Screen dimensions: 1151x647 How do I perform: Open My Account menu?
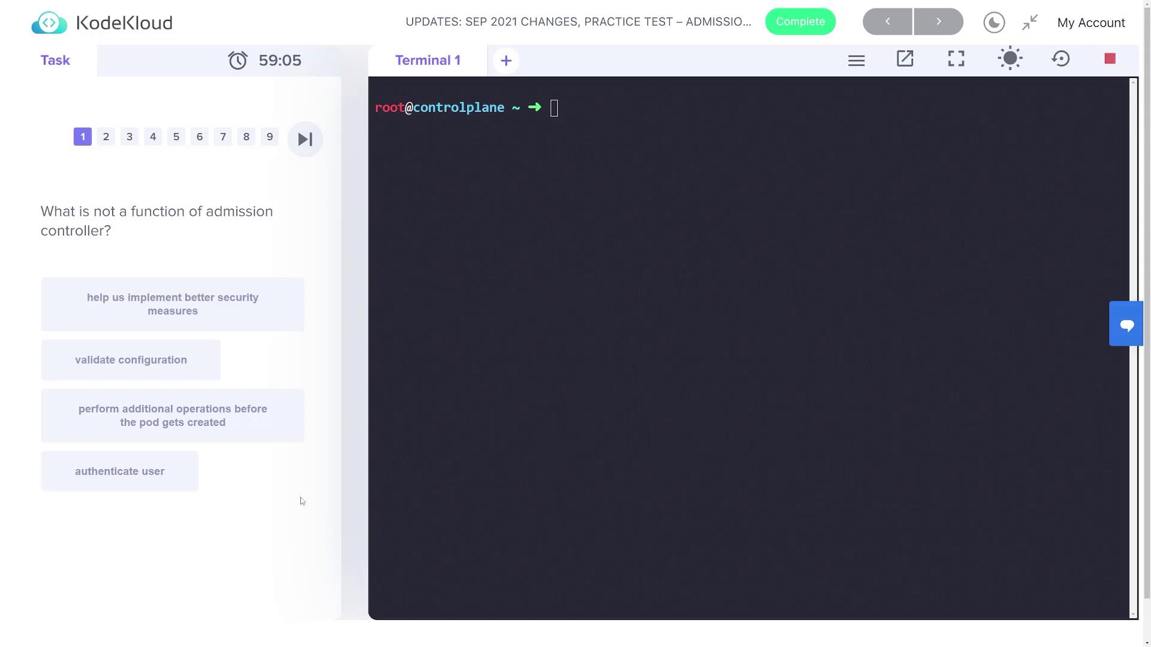tap(1090, 23)
